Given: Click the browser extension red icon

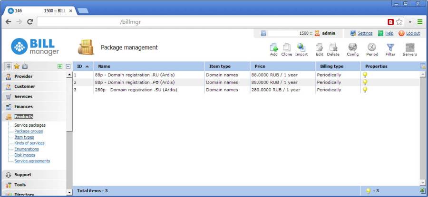Looking at the screenshot, I should point(391,22).
